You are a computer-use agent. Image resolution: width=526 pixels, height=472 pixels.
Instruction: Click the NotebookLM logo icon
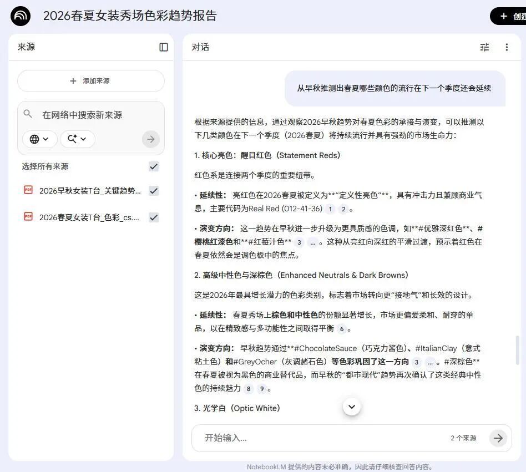(x=21, y=16)
